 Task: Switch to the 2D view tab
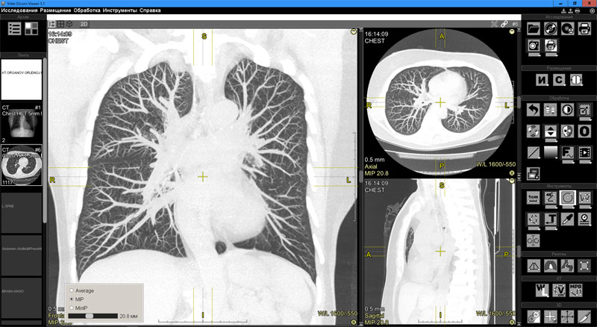pos(84,24)
